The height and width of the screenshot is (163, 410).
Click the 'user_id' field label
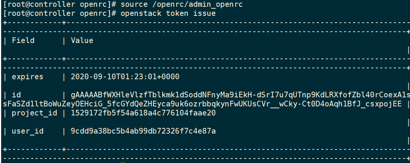[x=28, y=131]
